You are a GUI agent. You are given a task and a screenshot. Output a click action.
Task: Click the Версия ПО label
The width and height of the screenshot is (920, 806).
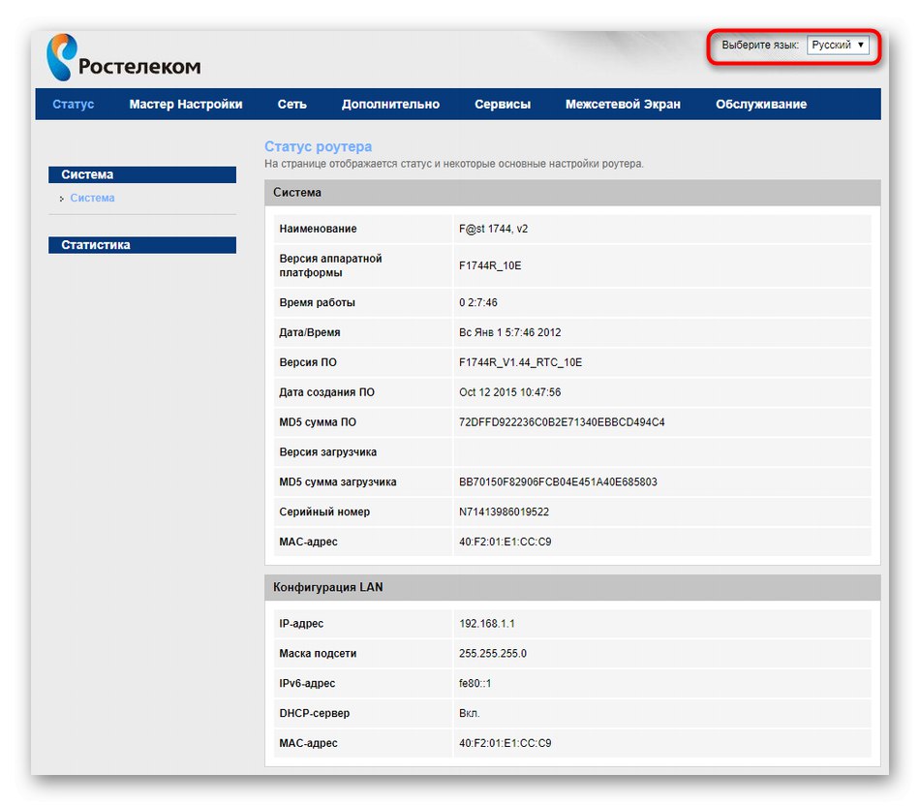tap(308, 362)
